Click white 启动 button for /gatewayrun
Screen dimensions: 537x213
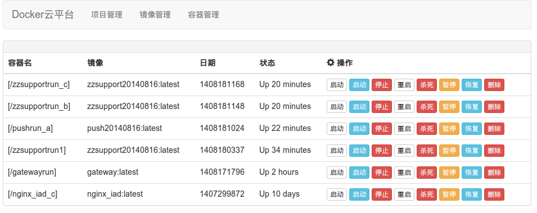point(337,173)
